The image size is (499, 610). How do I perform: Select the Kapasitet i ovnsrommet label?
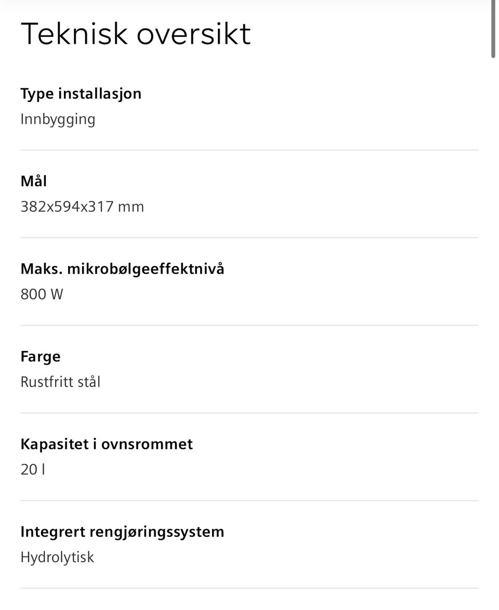(x=107, y=444)
